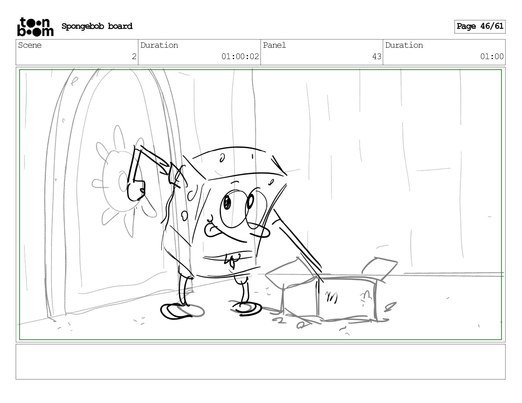Select the panel duration value "01:00"
Image resolution: width=522 pixels, height=403 pixels.
pos(492,57)
